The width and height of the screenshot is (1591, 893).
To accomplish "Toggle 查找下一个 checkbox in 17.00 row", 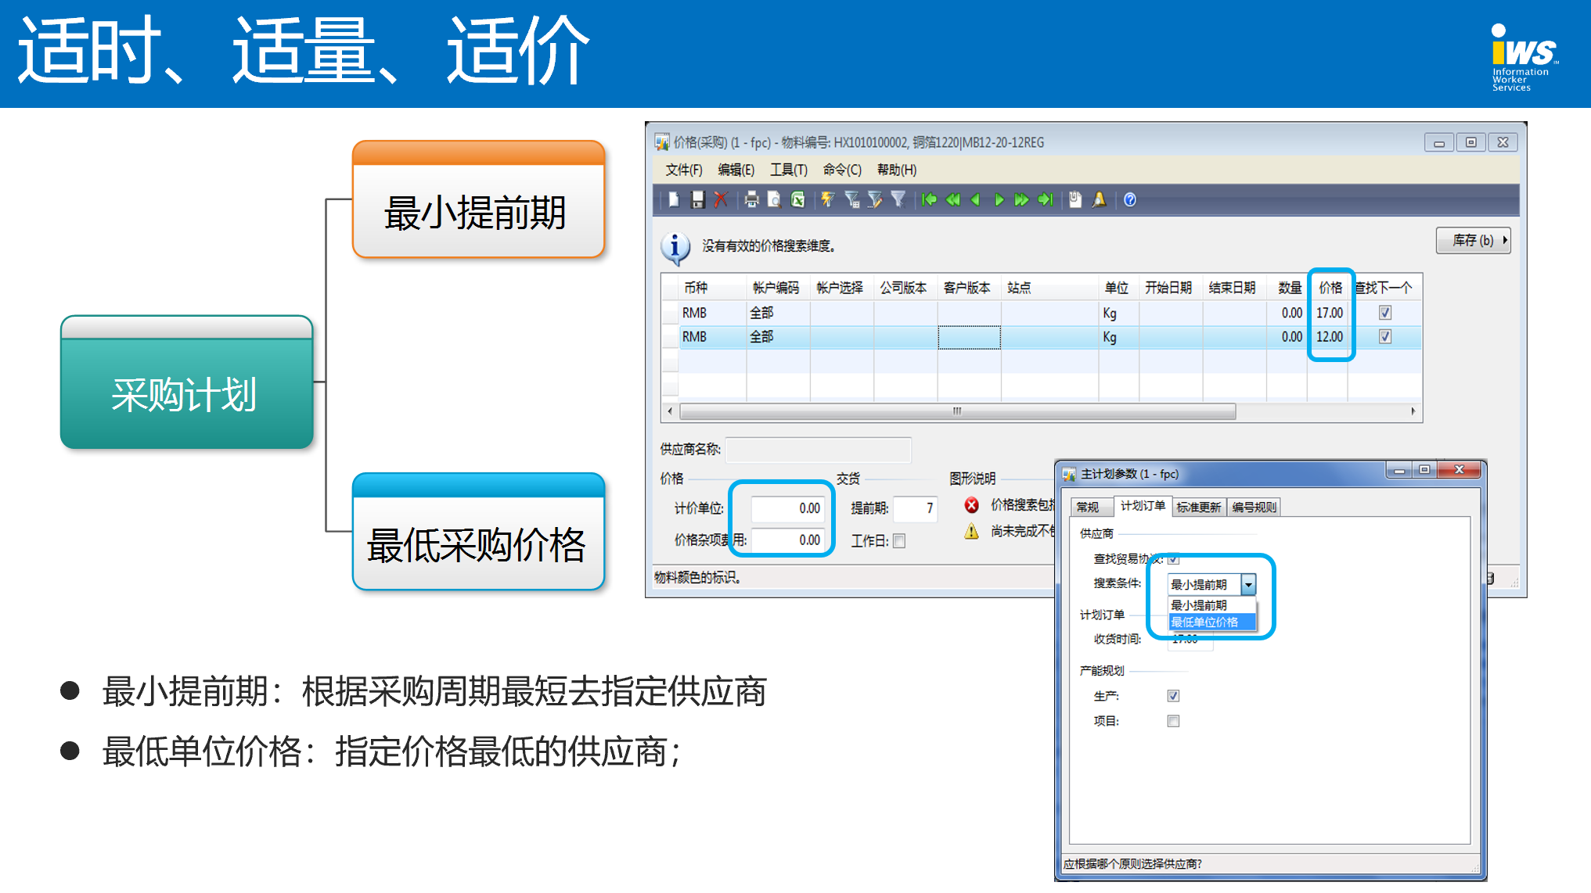I will tap(1384, 313).
